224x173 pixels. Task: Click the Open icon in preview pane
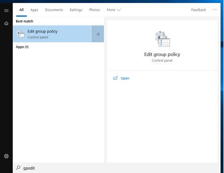point(115,78)
